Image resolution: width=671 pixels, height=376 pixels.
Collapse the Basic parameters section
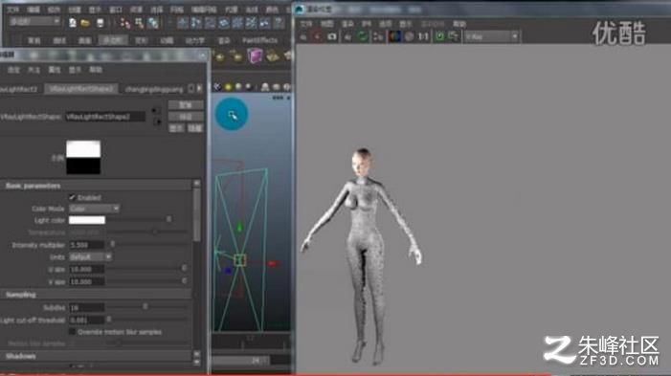(x=96, y=186)
